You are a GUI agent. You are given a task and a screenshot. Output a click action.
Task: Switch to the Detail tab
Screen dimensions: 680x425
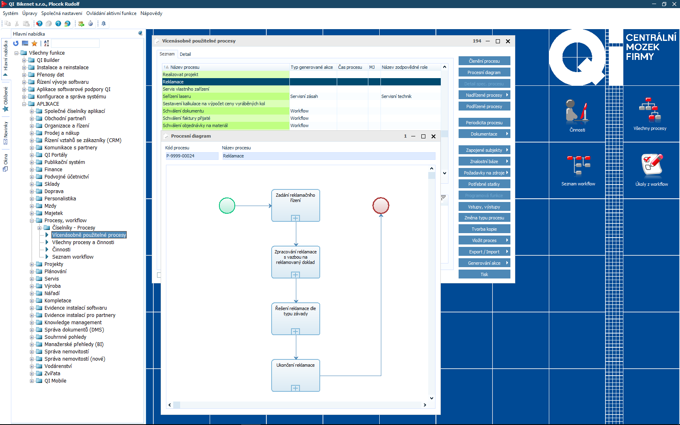(185, 54)
